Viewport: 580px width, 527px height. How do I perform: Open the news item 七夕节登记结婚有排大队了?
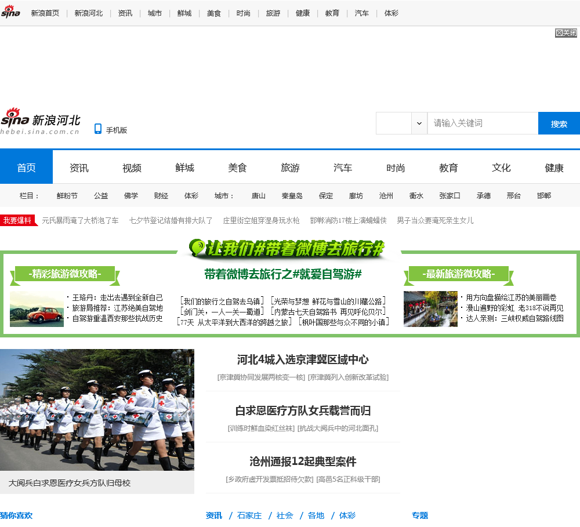(x=171, y=221)
